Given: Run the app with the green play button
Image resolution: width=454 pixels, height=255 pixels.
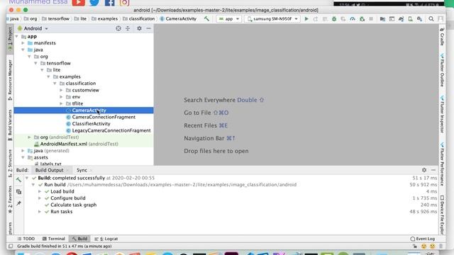Looking at the screenshot, I should (306, 19).
